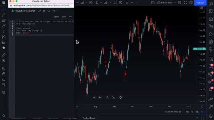Open the TradingView hamburger main menu
The width and height of the screenshot is (214, 120).
pyautogui.click(x=4, y=3)
